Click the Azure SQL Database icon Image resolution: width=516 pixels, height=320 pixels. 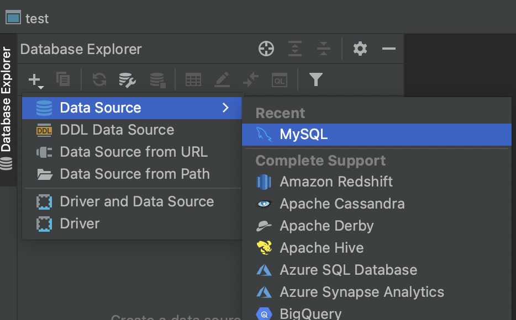pyautogui.click(x=264, y=270)
